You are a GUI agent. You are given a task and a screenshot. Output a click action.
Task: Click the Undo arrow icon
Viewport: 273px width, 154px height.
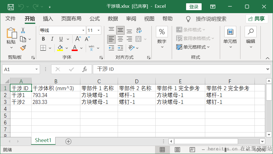tap(21, 7)
